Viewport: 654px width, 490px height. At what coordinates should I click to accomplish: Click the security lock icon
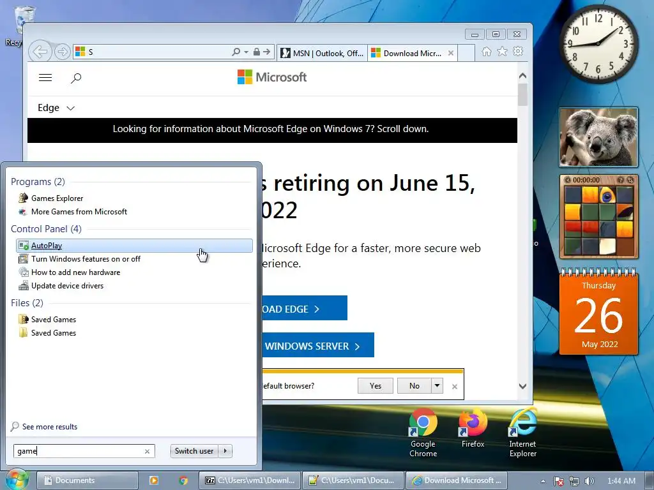coord(257,52)
